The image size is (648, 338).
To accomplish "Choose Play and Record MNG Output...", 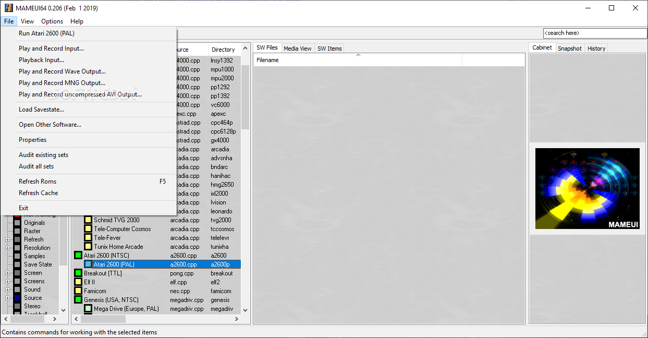I will coord(89,83).
